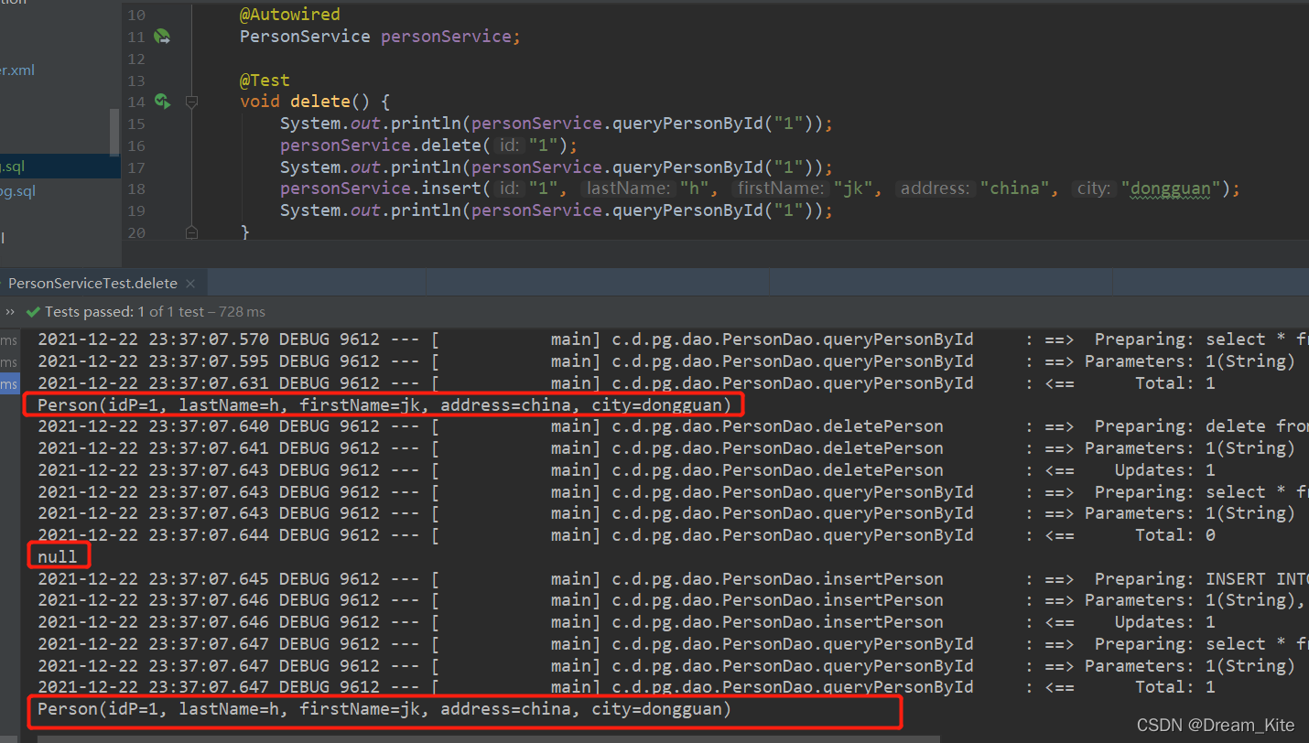Click the 'city:' parameter hint on line 18

[1094, 188]
